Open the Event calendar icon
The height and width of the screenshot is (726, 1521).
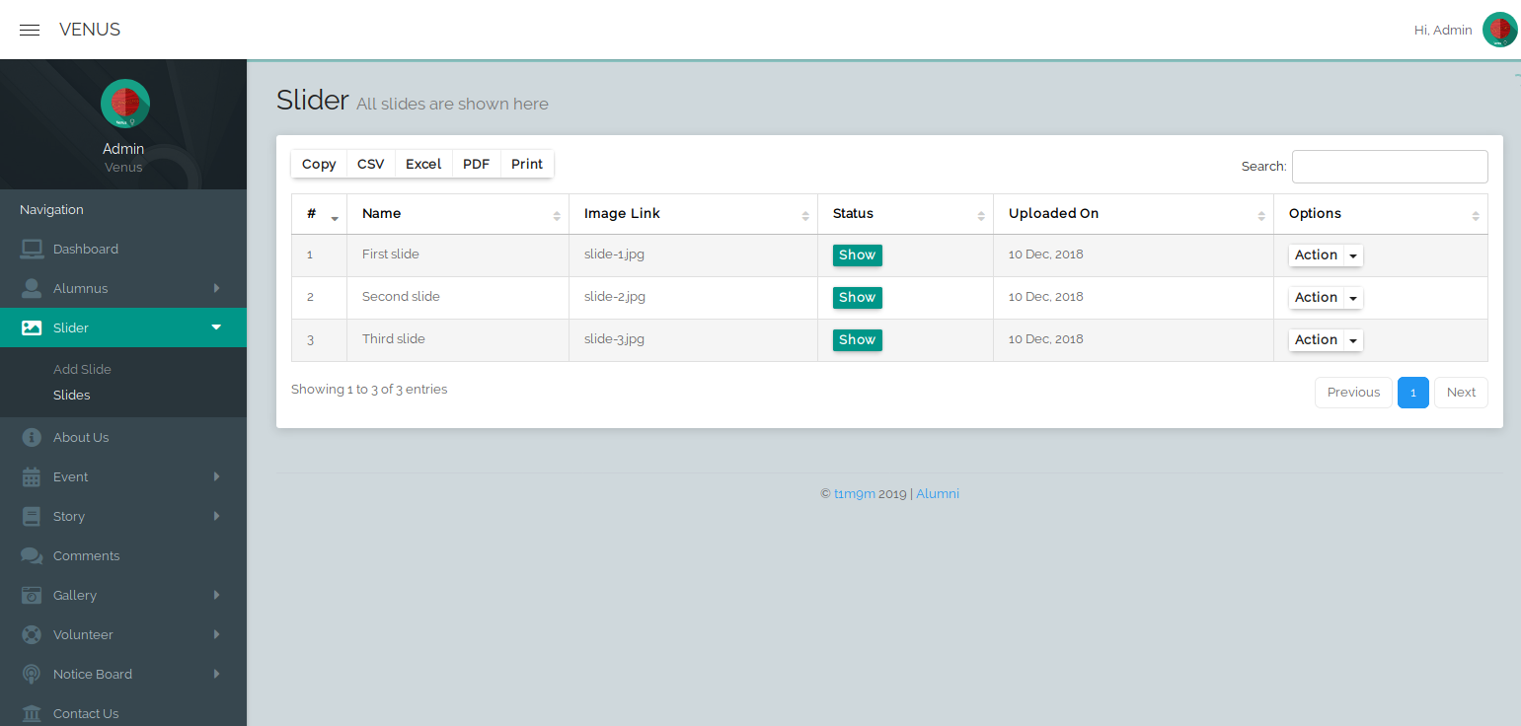click(x=31, y=476)
